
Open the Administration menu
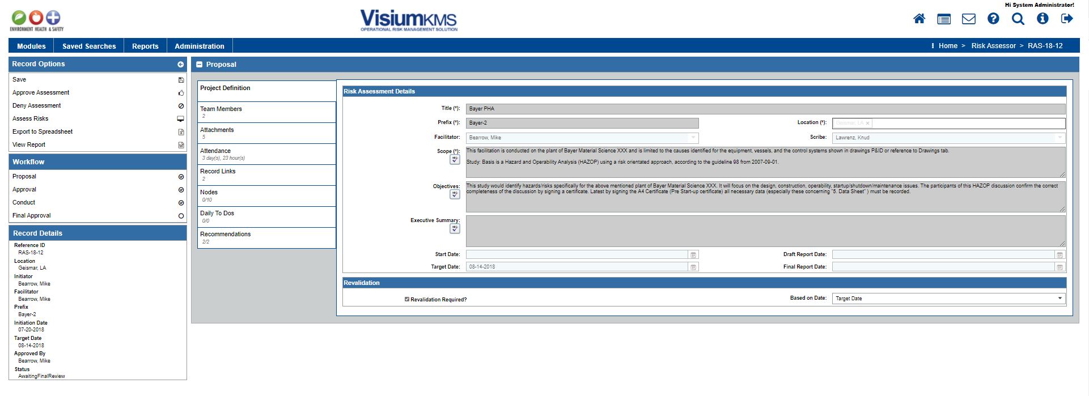pos(200,46)
